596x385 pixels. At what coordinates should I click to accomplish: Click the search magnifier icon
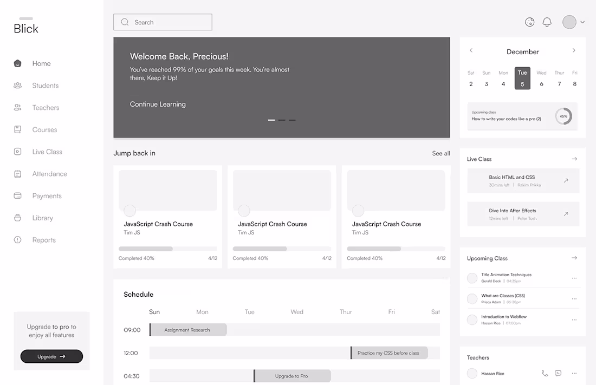pos(125,22)
